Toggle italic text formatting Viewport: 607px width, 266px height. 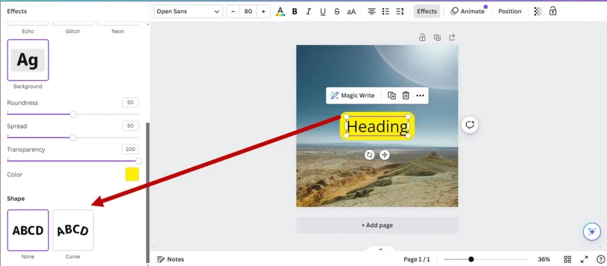click(309, 11)
